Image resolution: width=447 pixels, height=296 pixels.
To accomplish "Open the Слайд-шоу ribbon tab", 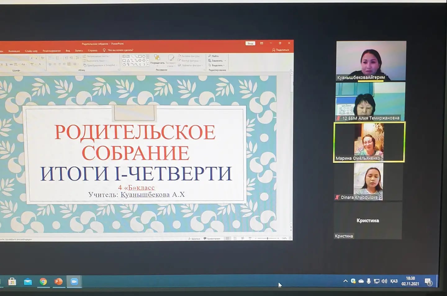I will (31, 51).
